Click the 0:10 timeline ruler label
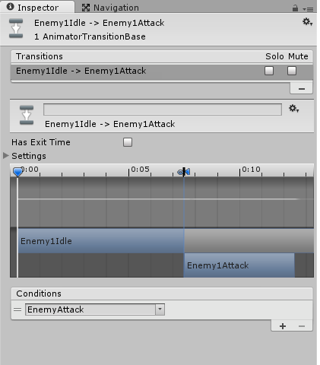The width and height of the screenshot is (320, 365). 251,169
